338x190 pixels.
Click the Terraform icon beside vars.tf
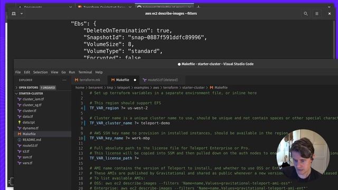pos(20,163)
